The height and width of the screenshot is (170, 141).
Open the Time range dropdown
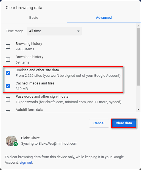(x=54, y=31)
